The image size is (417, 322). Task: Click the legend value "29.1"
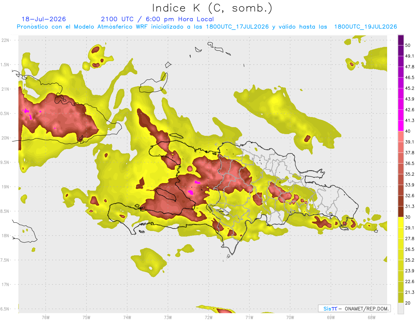[409, 228]
